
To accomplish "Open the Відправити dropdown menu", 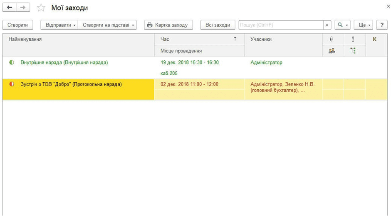I will [59, 25].
